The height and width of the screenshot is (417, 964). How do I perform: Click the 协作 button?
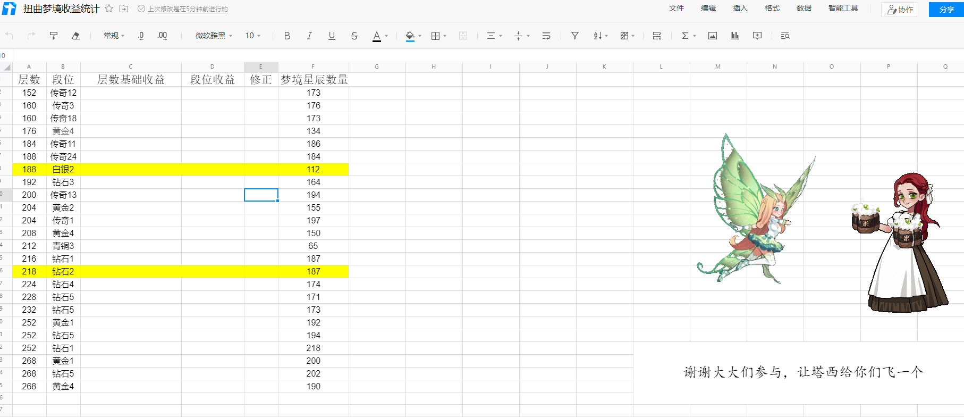900,10
